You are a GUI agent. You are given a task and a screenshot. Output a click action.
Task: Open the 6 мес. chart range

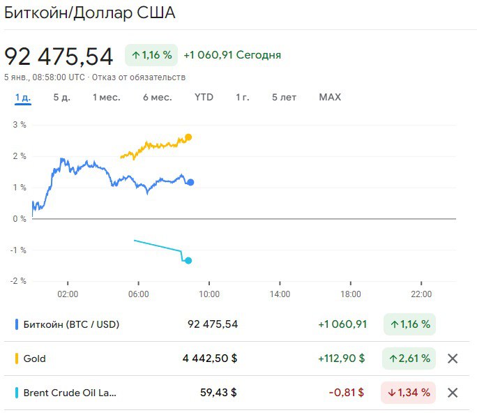click(157, 97)
